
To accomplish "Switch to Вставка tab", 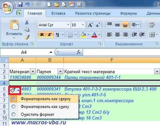I will coord(58,13).
